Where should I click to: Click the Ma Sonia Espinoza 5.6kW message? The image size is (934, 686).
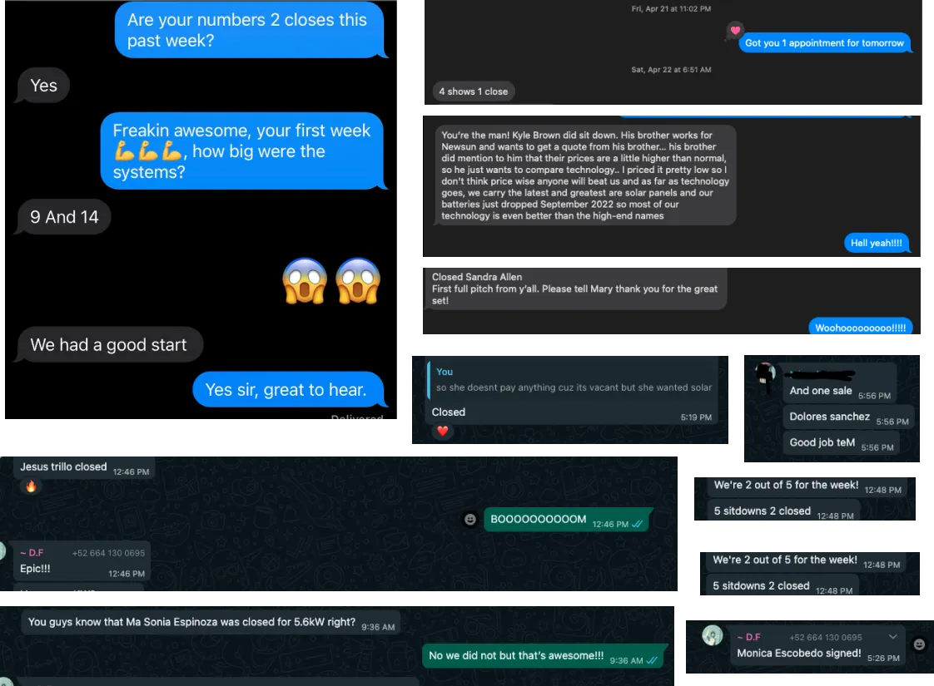tap(211, 622)
